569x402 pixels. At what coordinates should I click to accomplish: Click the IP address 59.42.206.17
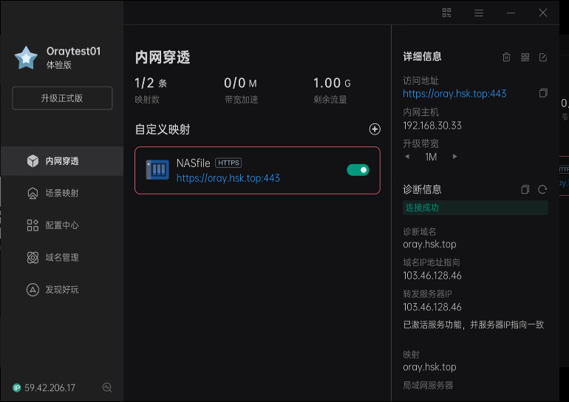click(x=50, y=388)
